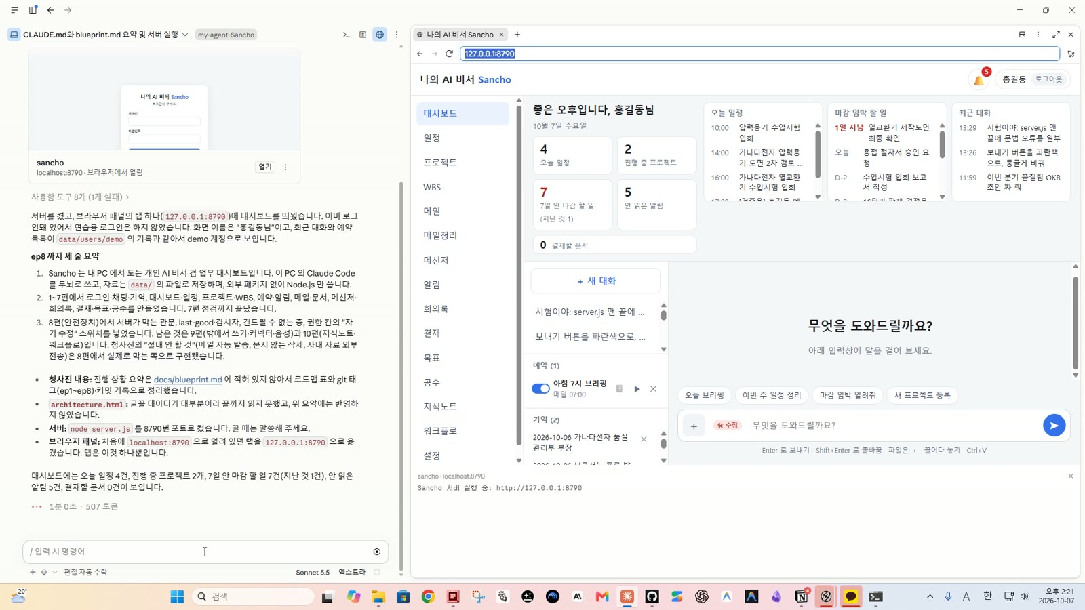1085x610 pixels.
Task: Launch Chrome from the Windows taskbar
Action: (x=428, y=596)
